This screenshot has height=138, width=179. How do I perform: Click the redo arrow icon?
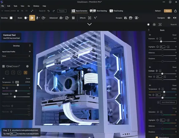[54, 11]
